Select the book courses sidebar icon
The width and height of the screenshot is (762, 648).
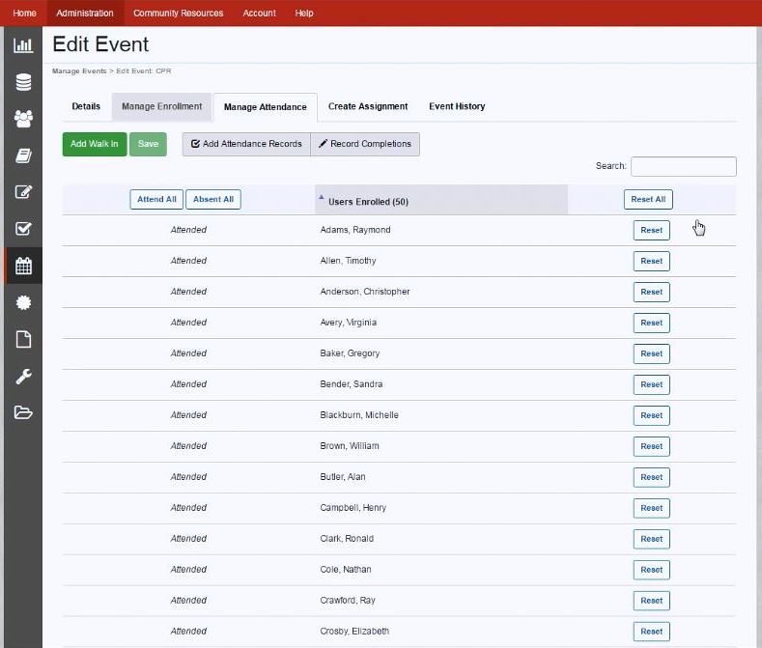point(23,155)
